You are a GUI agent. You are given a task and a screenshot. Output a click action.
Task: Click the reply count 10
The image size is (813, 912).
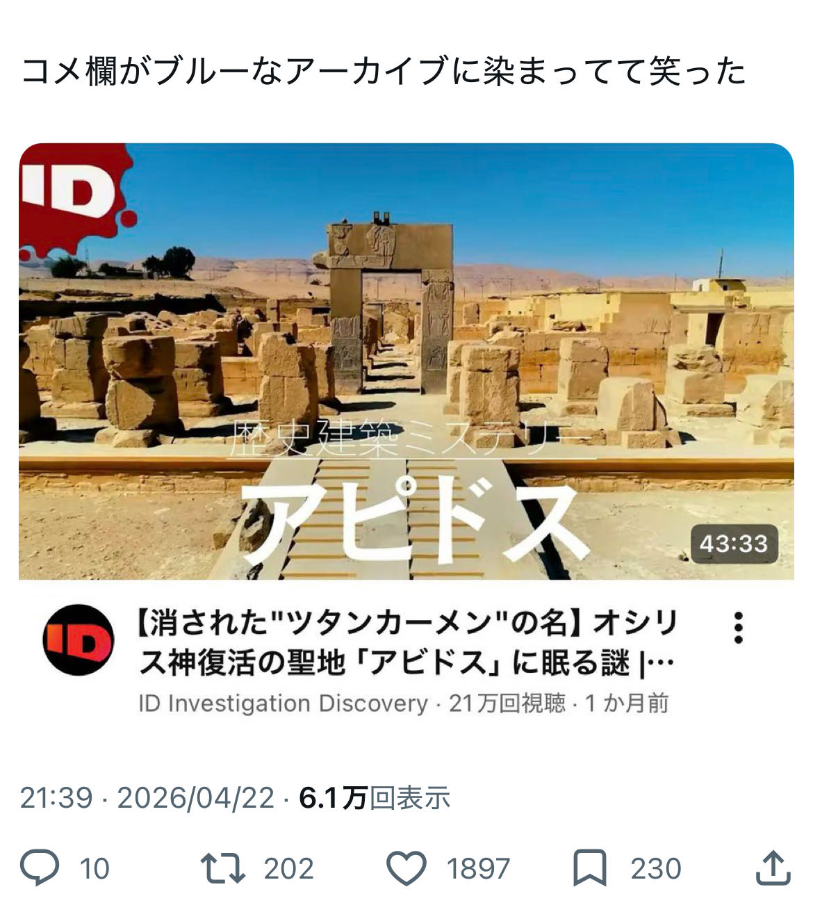[x=95, y=869]
